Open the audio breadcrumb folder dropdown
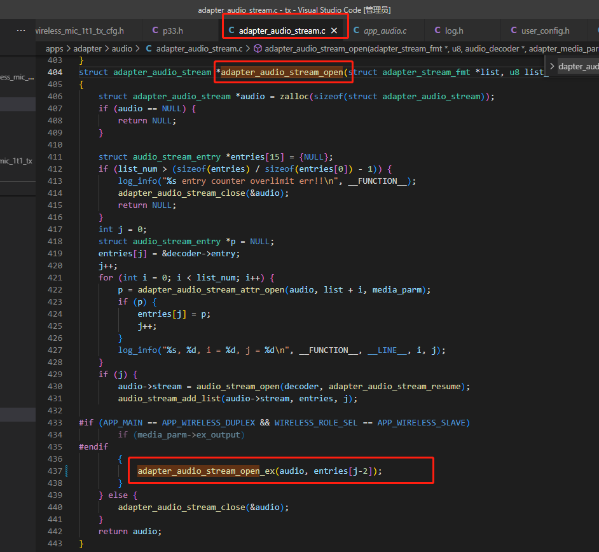The width and height of the screenshot is (599, 552). pyautogui.click(x=122, y=49)
